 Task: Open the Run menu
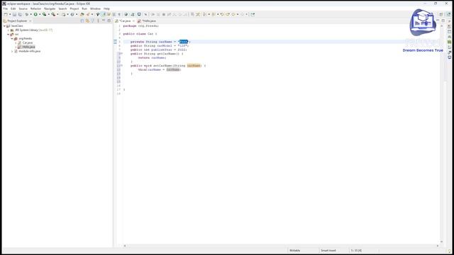click(84, 8)
